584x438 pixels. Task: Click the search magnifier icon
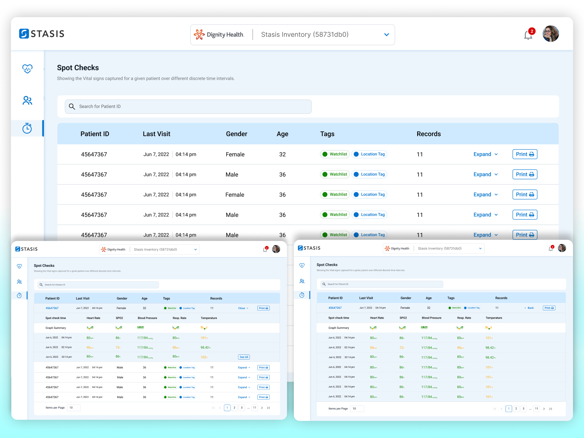[x=72, y=107]
